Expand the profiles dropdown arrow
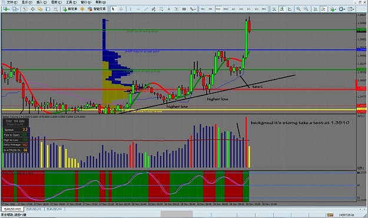Viewport: 368px width, 218px height. (18, 9)
